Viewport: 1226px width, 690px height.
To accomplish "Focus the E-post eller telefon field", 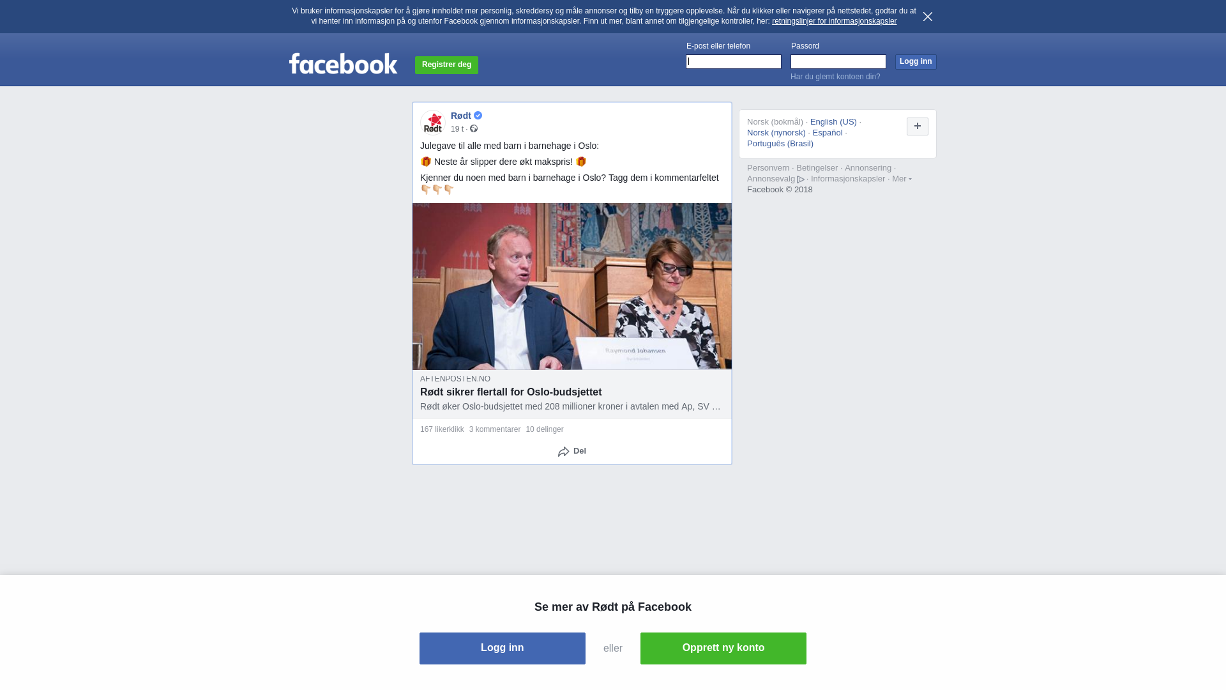I will 734,62.
